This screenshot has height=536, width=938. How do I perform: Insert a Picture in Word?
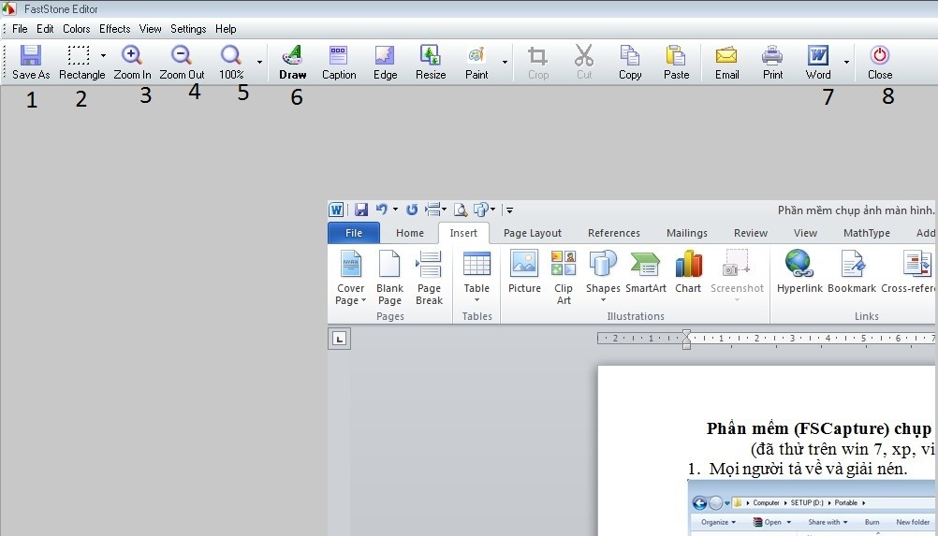point(524,272)
